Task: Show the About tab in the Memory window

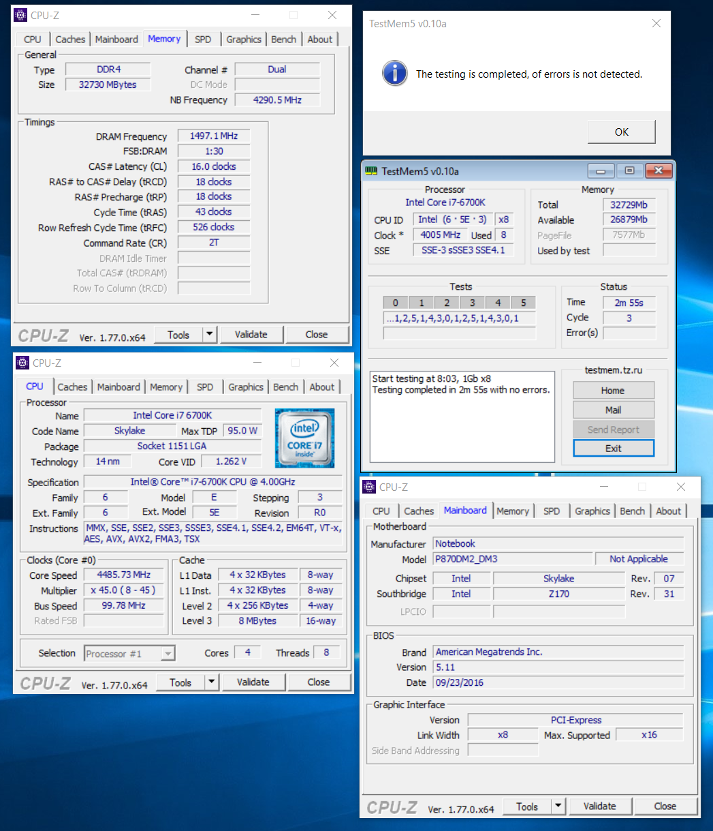Action: pyautogui.click(x=320, y=40)
